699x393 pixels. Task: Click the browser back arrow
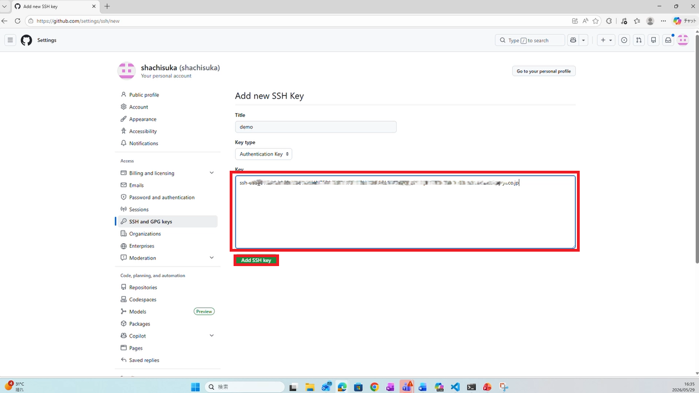tap(5, 21)
